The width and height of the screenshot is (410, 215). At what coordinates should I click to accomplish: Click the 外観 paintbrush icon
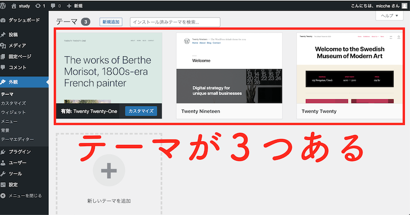[x=3, y=82]
